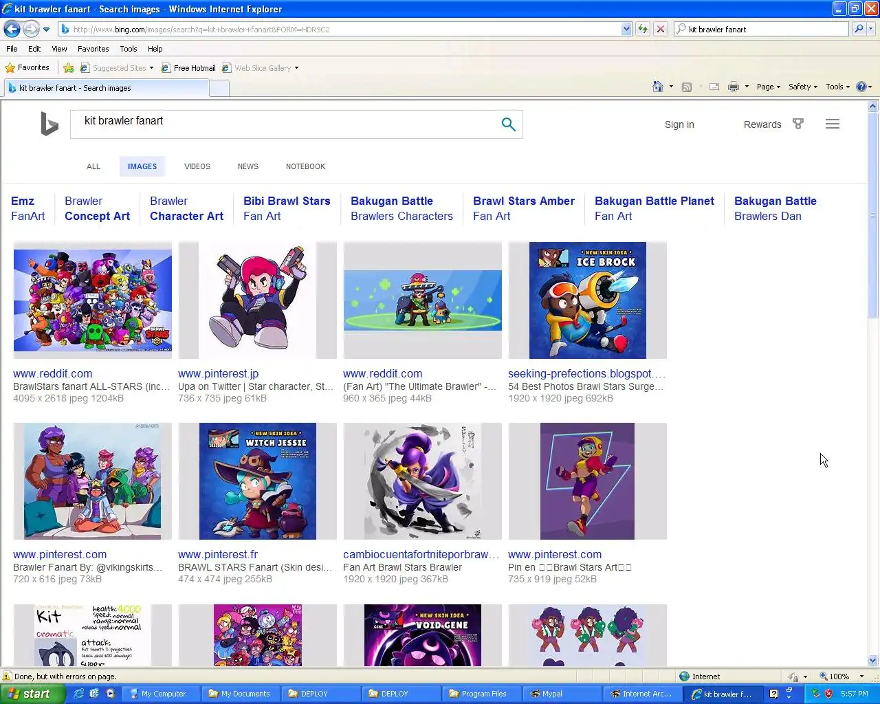Click the status bar error warning icon

[8, 676]
